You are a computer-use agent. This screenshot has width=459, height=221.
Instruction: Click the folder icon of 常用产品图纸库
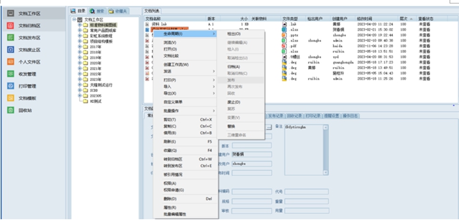coord(86,31)
